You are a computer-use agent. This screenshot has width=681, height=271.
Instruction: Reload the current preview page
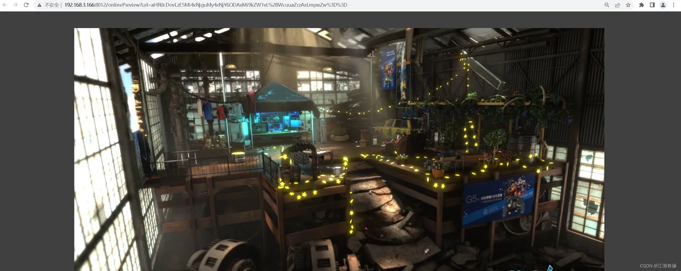(x=26, y=5)
